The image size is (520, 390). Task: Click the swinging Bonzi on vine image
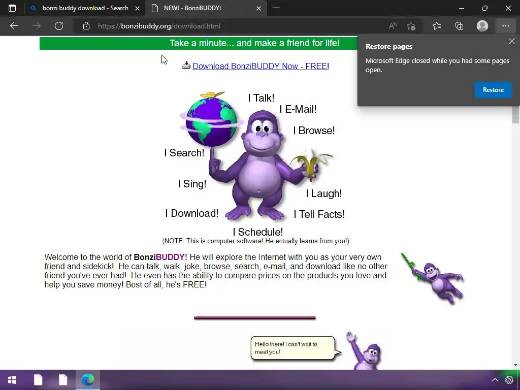tap(433, 278)
